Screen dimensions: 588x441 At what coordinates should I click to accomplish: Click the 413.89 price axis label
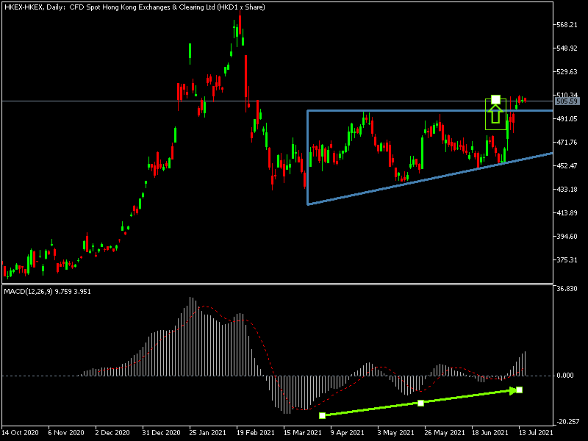pyautogui.click(x=567, y=212)
